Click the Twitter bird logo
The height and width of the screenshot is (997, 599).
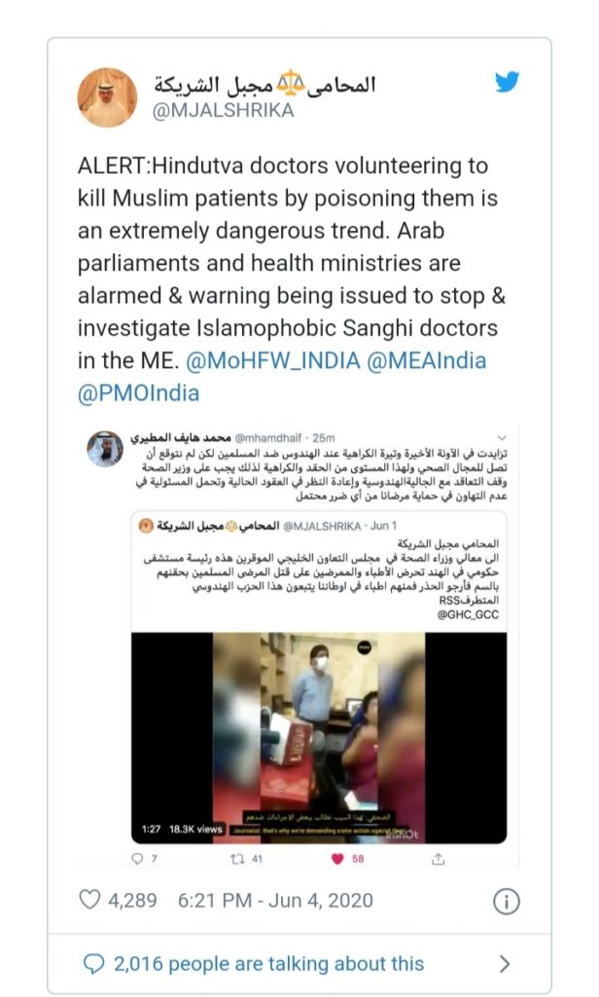[x=507, y=82]
